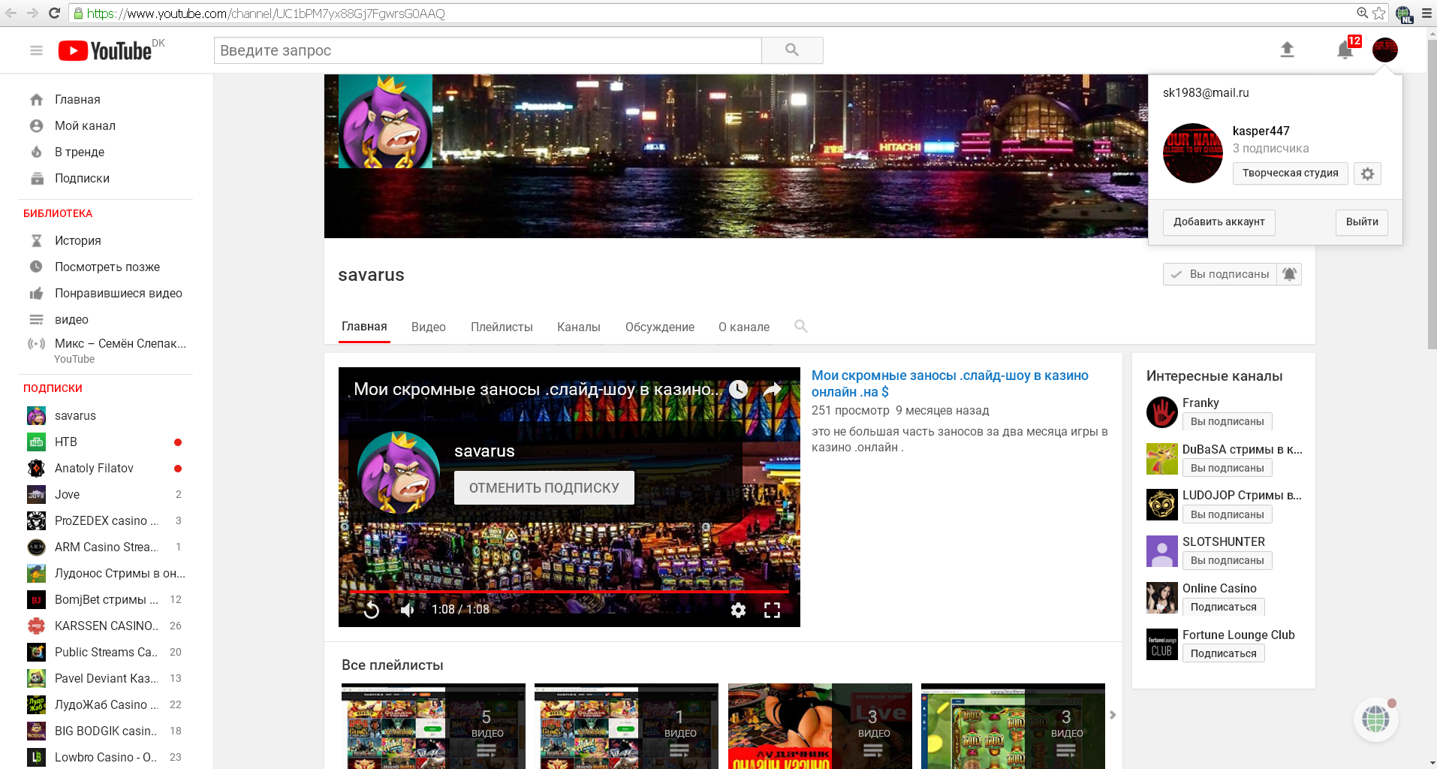This screenshot has width=1437, height=769.
Task: Mute the video player volume
Action: (x=408, y=610)
